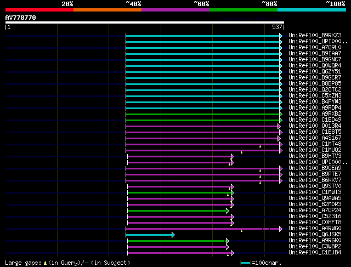Open hit UniRef100_B9RXZ3
The width and height of the screenshot is (351, 267).
(315, 35)
